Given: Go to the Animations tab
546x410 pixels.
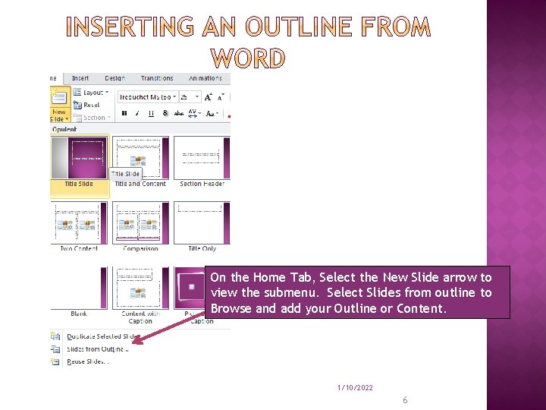Looking at the screenshot, I should tap(206, 78).
